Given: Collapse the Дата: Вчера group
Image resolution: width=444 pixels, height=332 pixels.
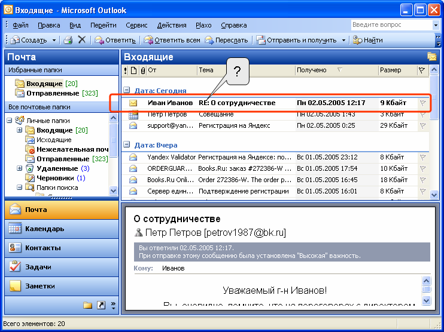Looking at the screenshot, I should [x=127, y=145].
